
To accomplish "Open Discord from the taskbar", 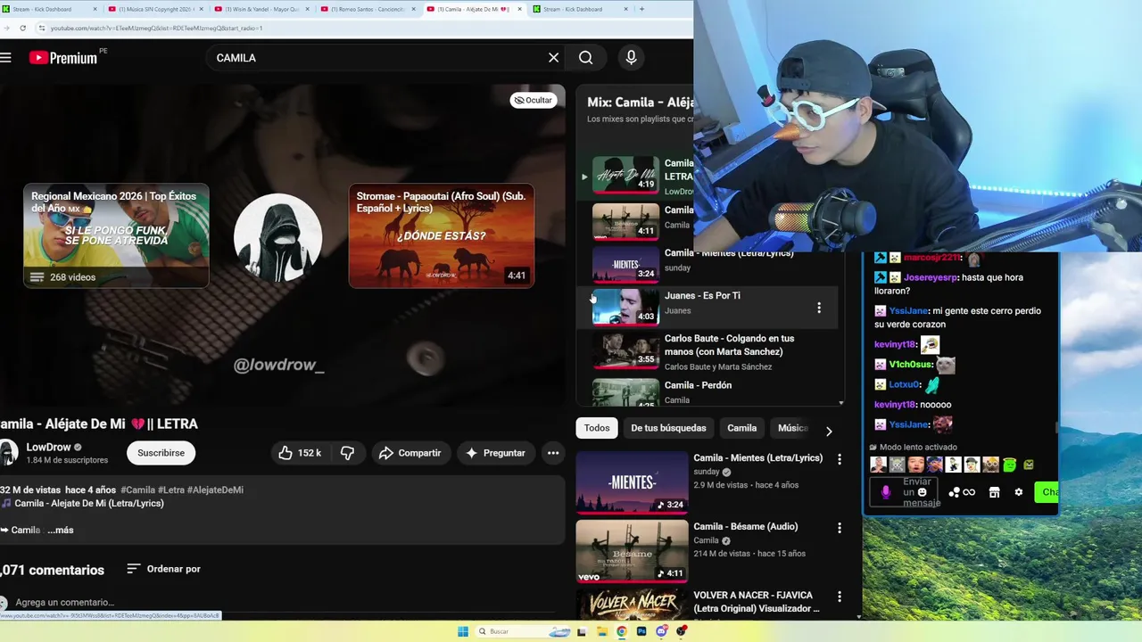I will point(661,631).
